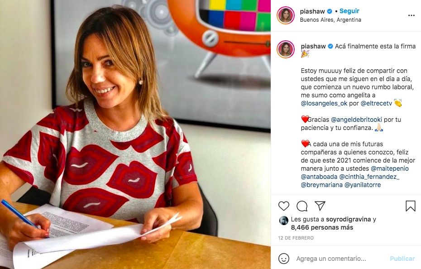Click the comment field Agrega un comentario
The image size is (421, 269).
tap(331, 259)
